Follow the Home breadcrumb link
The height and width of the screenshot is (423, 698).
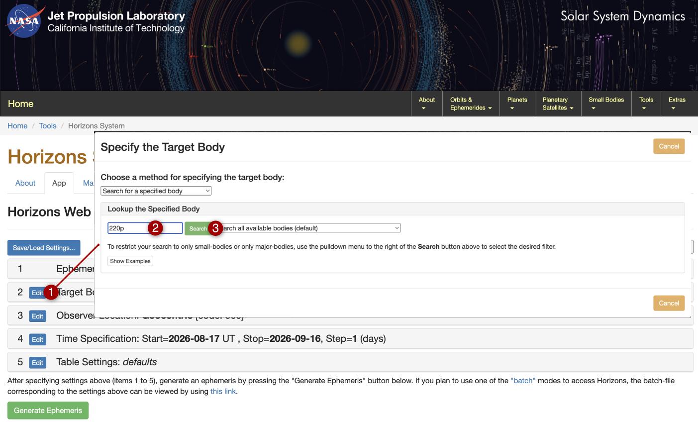click(x=17, y=126)
